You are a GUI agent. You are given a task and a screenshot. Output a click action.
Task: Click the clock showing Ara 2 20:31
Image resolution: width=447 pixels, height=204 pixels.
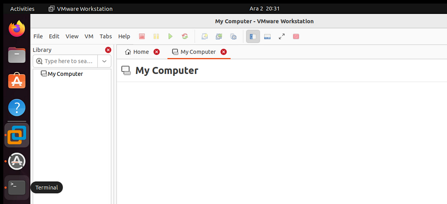[x=264, y=9]
